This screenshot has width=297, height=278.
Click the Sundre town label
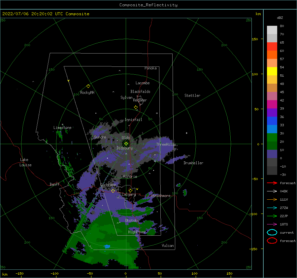(x=100, y=137)
